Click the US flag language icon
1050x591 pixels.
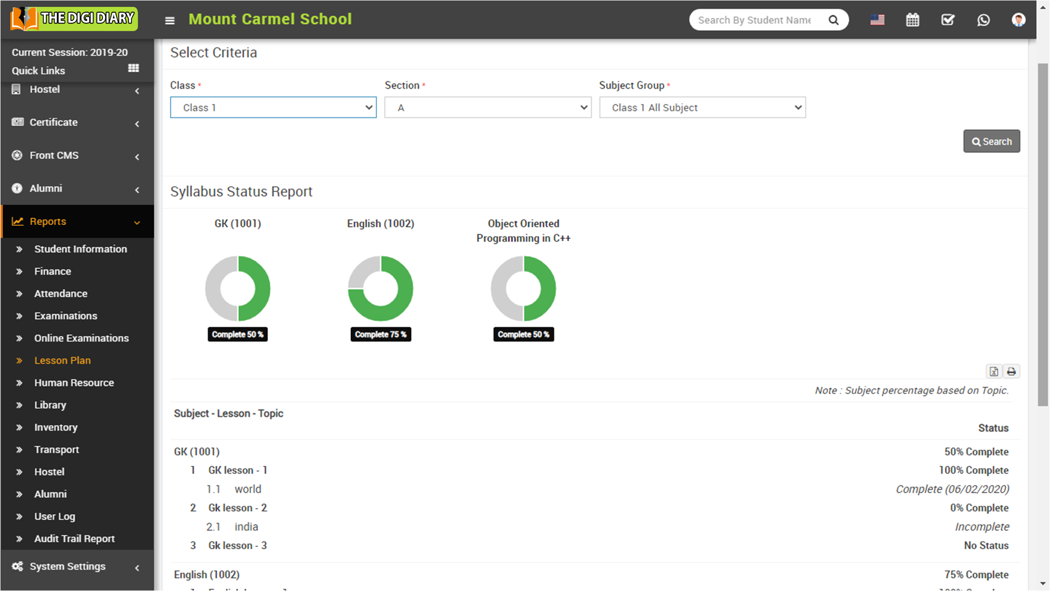[877, 20]
